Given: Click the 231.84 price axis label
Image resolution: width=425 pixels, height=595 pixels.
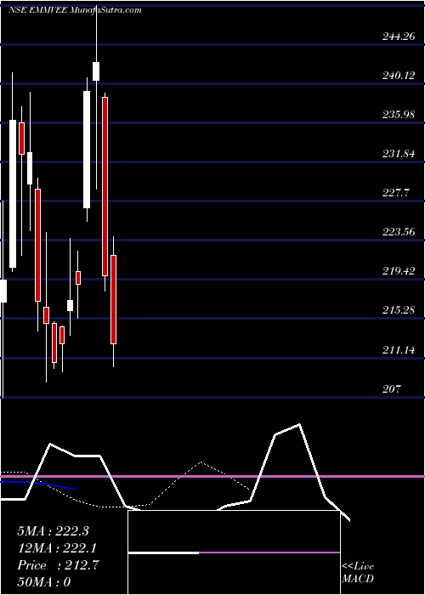Looking at the screenshot, I should (x=399, y=154).
